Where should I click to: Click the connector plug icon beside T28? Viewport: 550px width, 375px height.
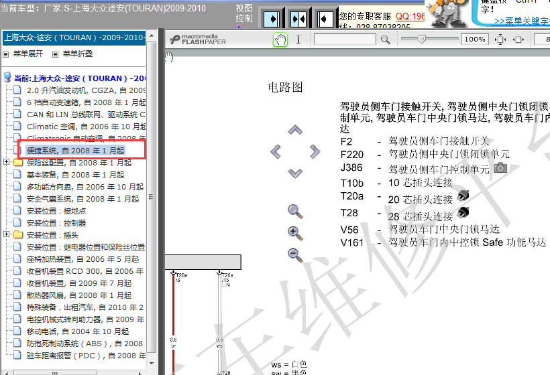[463, 212]
